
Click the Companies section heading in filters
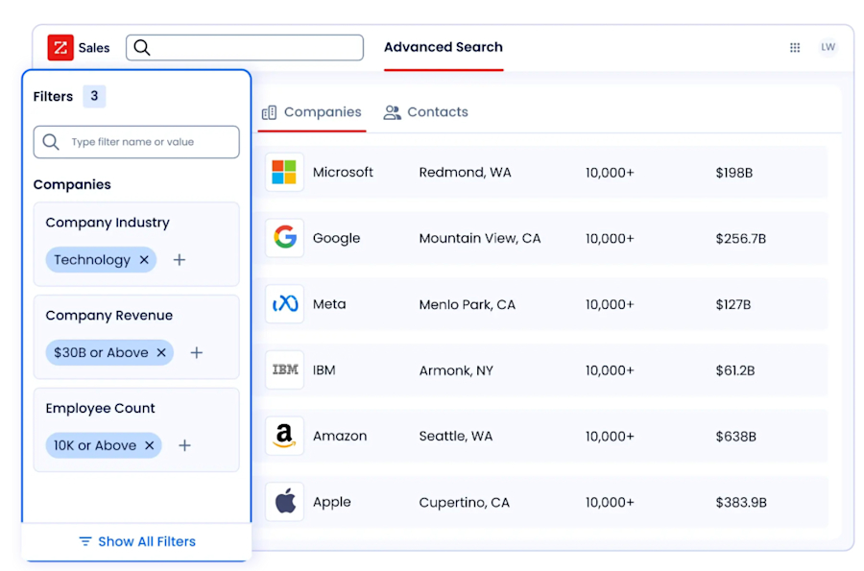tap(72, 184)
